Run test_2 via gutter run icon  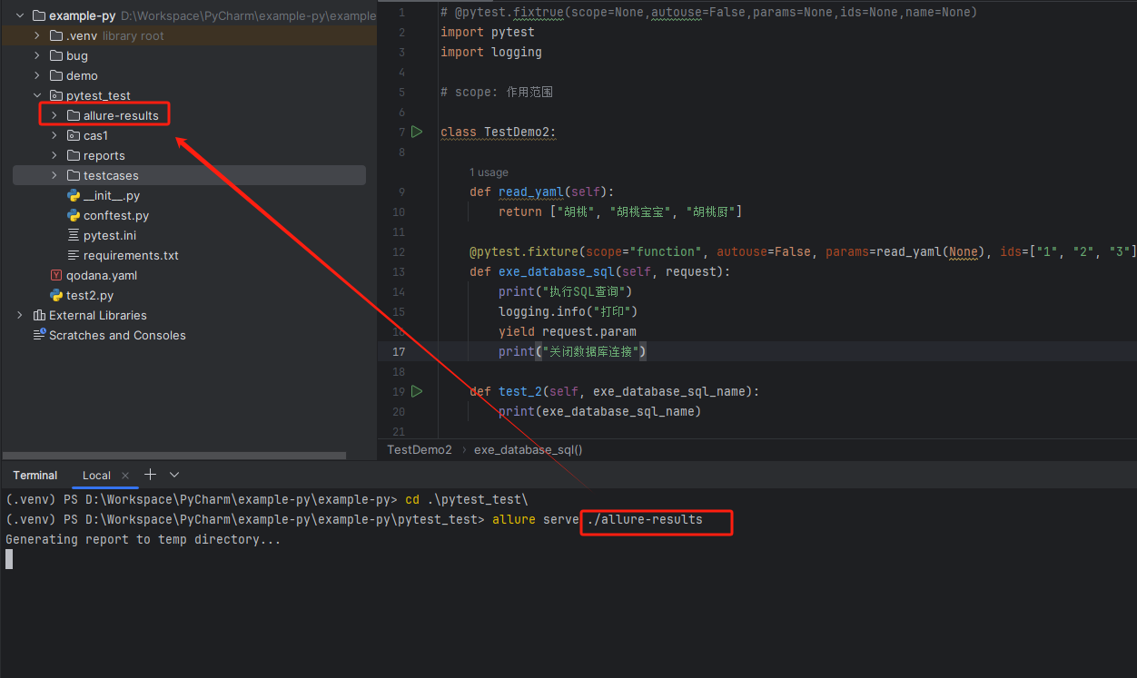pos(417,391)
